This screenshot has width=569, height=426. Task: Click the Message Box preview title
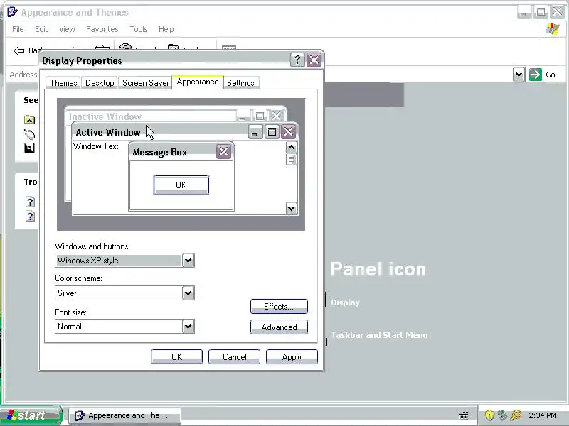pyautogui.click(x=159, y=152)
